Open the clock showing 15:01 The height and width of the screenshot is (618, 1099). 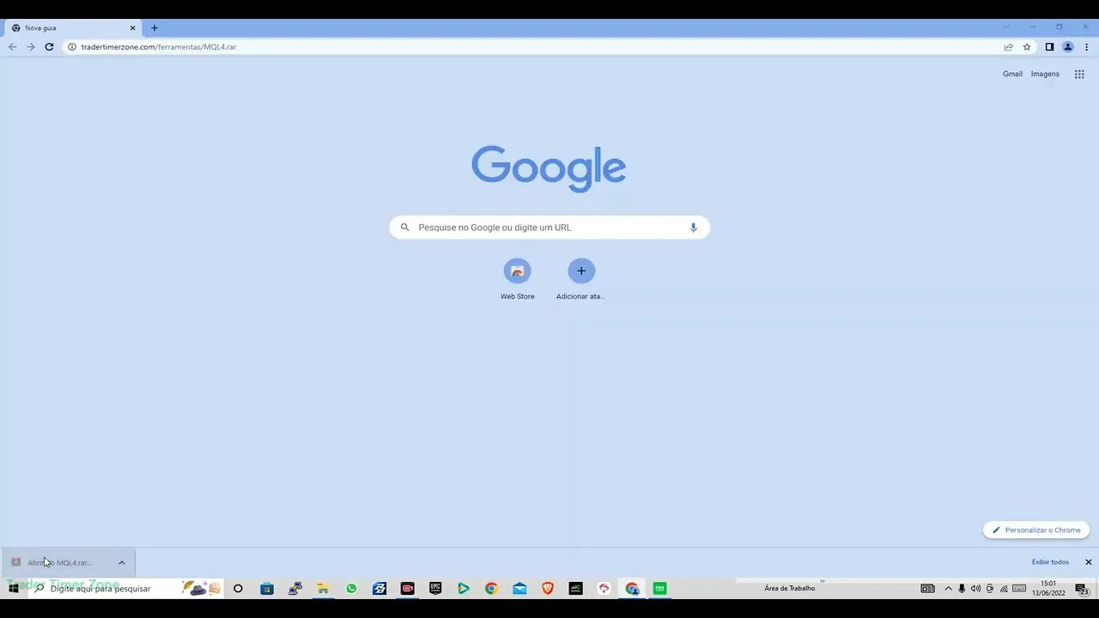(x=1047, y=588)
